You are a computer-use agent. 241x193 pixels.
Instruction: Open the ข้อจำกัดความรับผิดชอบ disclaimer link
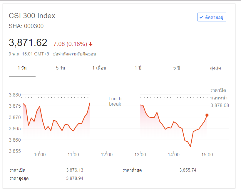pos(74,54)
